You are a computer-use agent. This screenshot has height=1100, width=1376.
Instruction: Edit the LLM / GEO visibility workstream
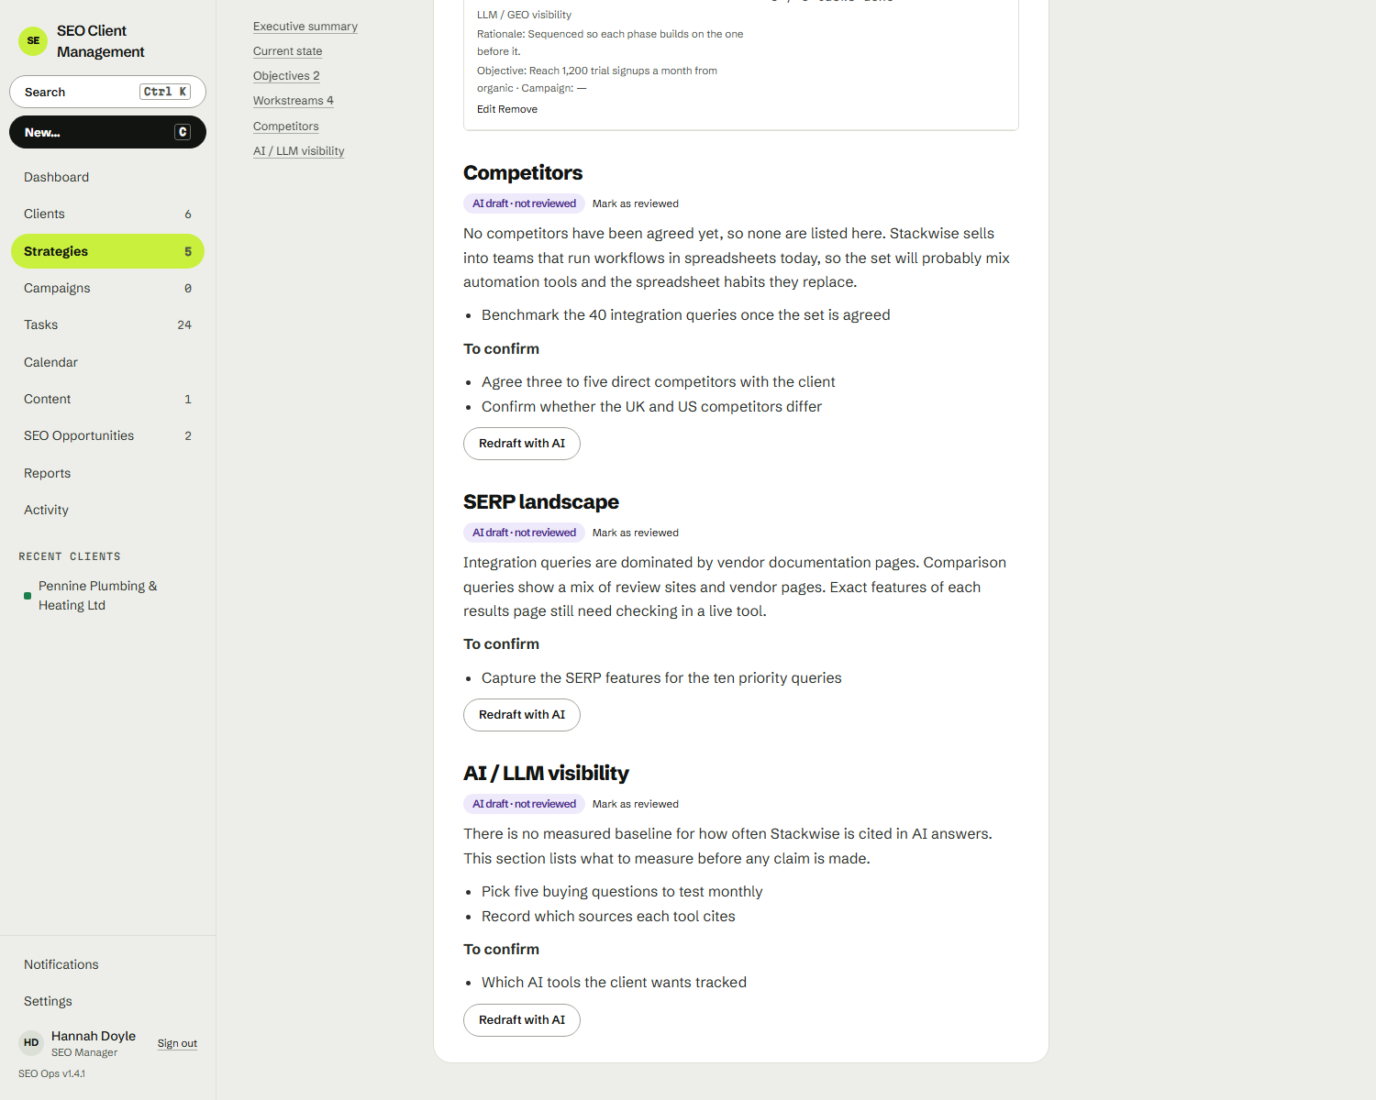(486, 109)
